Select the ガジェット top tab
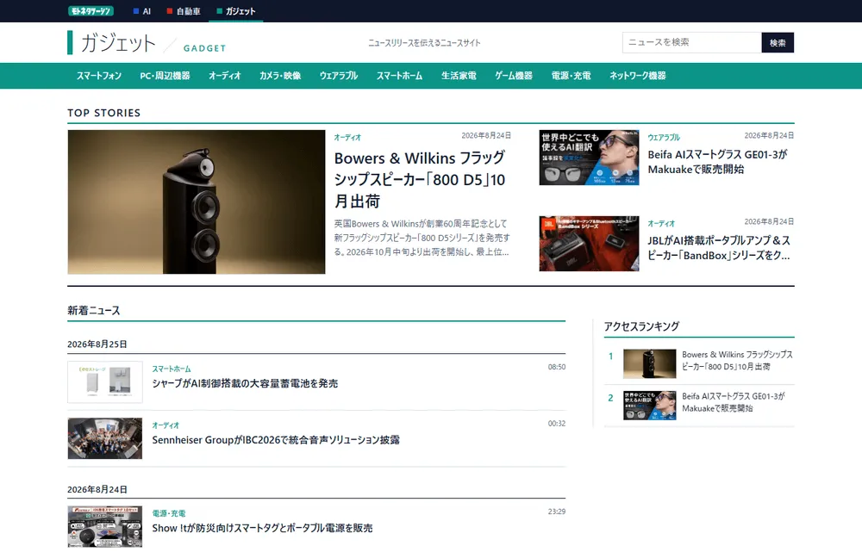This screenshot has width=862, height=552. [236, 11]
